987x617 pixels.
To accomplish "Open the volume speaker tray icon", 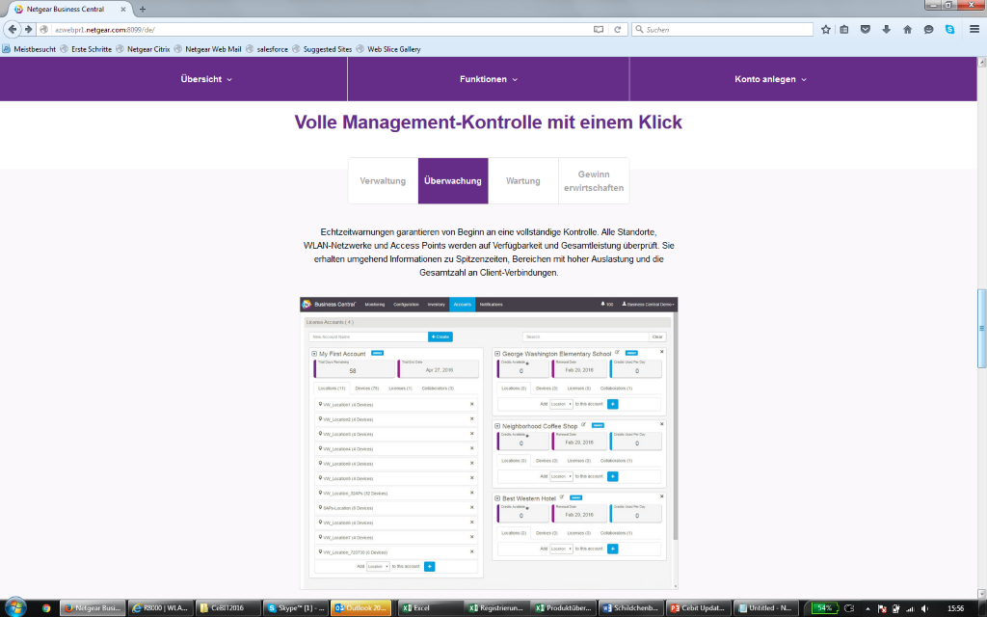I will coord(924,608).
